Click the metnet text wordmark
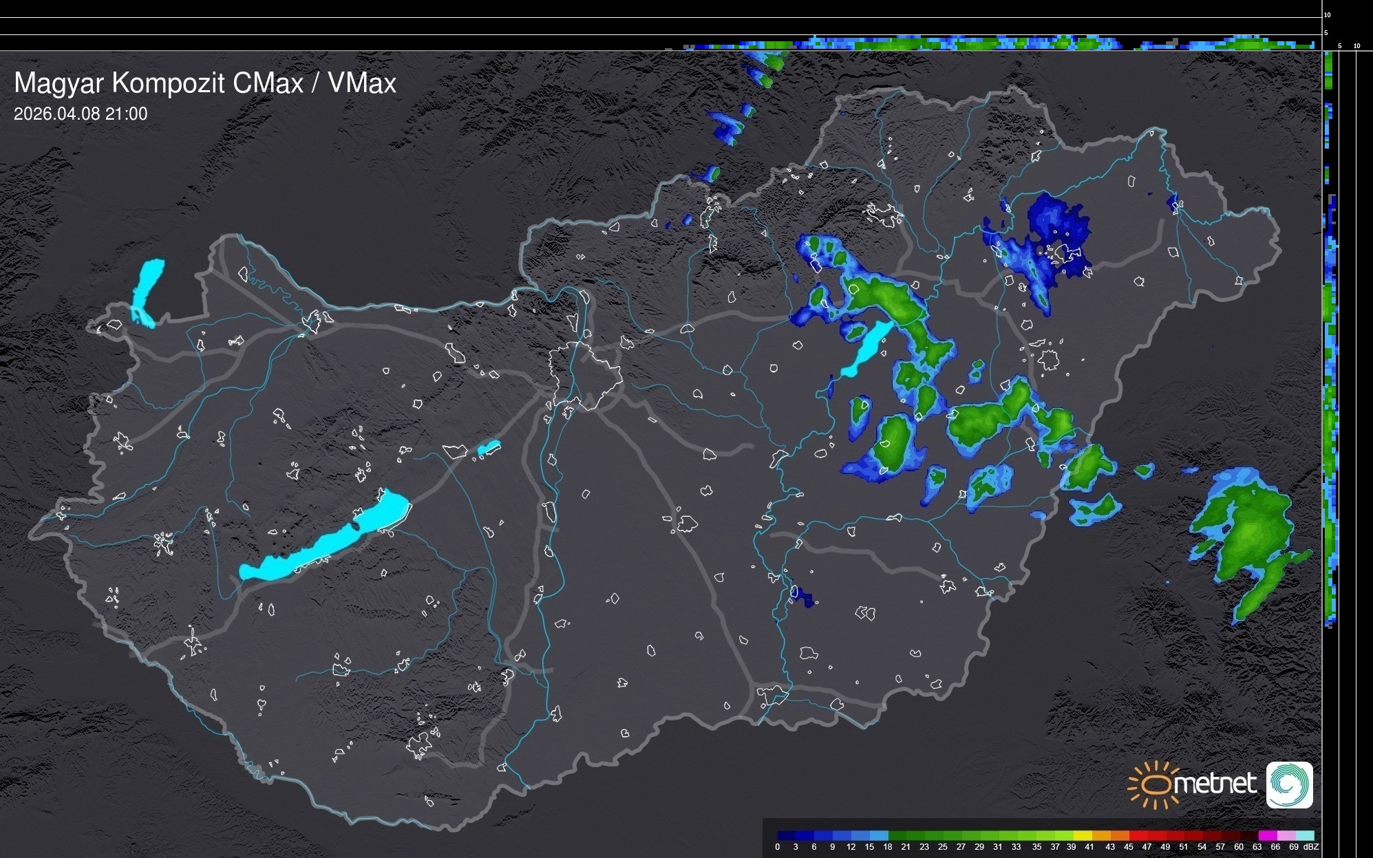This screenshot has height=858, width=1373. (1215, 784)
